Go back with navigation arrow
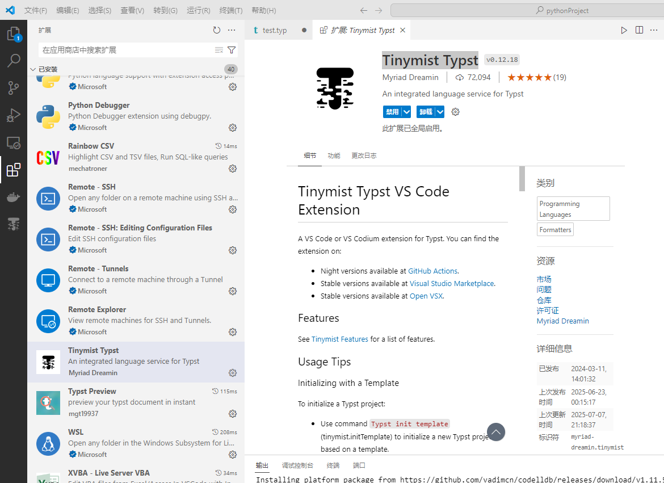 (x=364, y=10)
